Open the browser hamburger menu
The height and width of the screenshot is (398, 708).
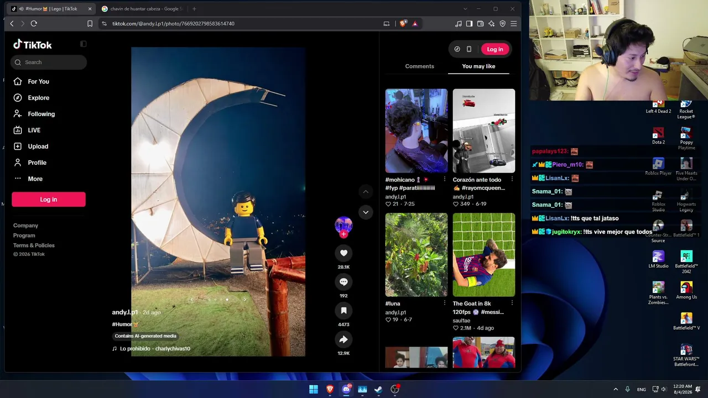(514, 24)
